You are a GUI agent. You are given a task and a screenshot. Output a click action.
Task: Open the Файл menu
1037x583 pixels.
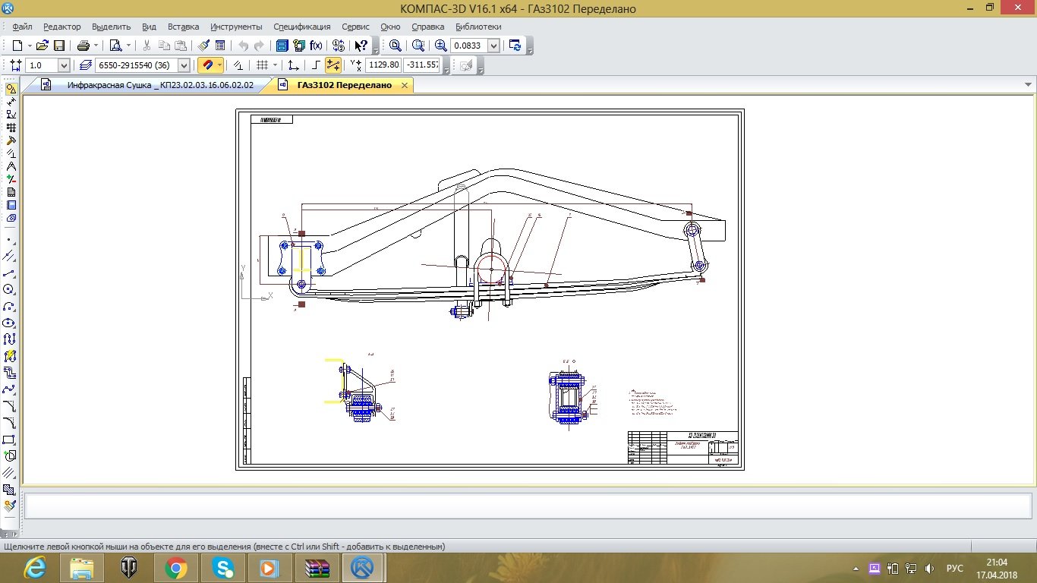point(22,27)
